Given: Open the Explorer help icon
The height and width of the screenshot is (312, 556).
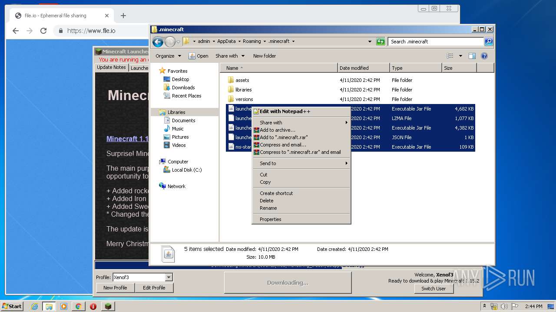Looking at the screenshot, I should [484, 56].
